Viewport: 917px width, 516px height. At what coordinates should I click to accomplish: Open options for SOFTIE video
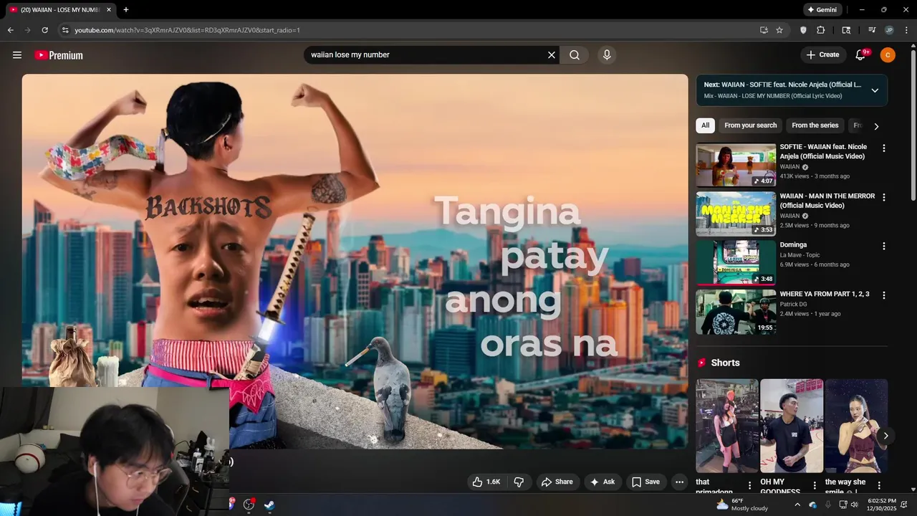click(x=883, y=148)
